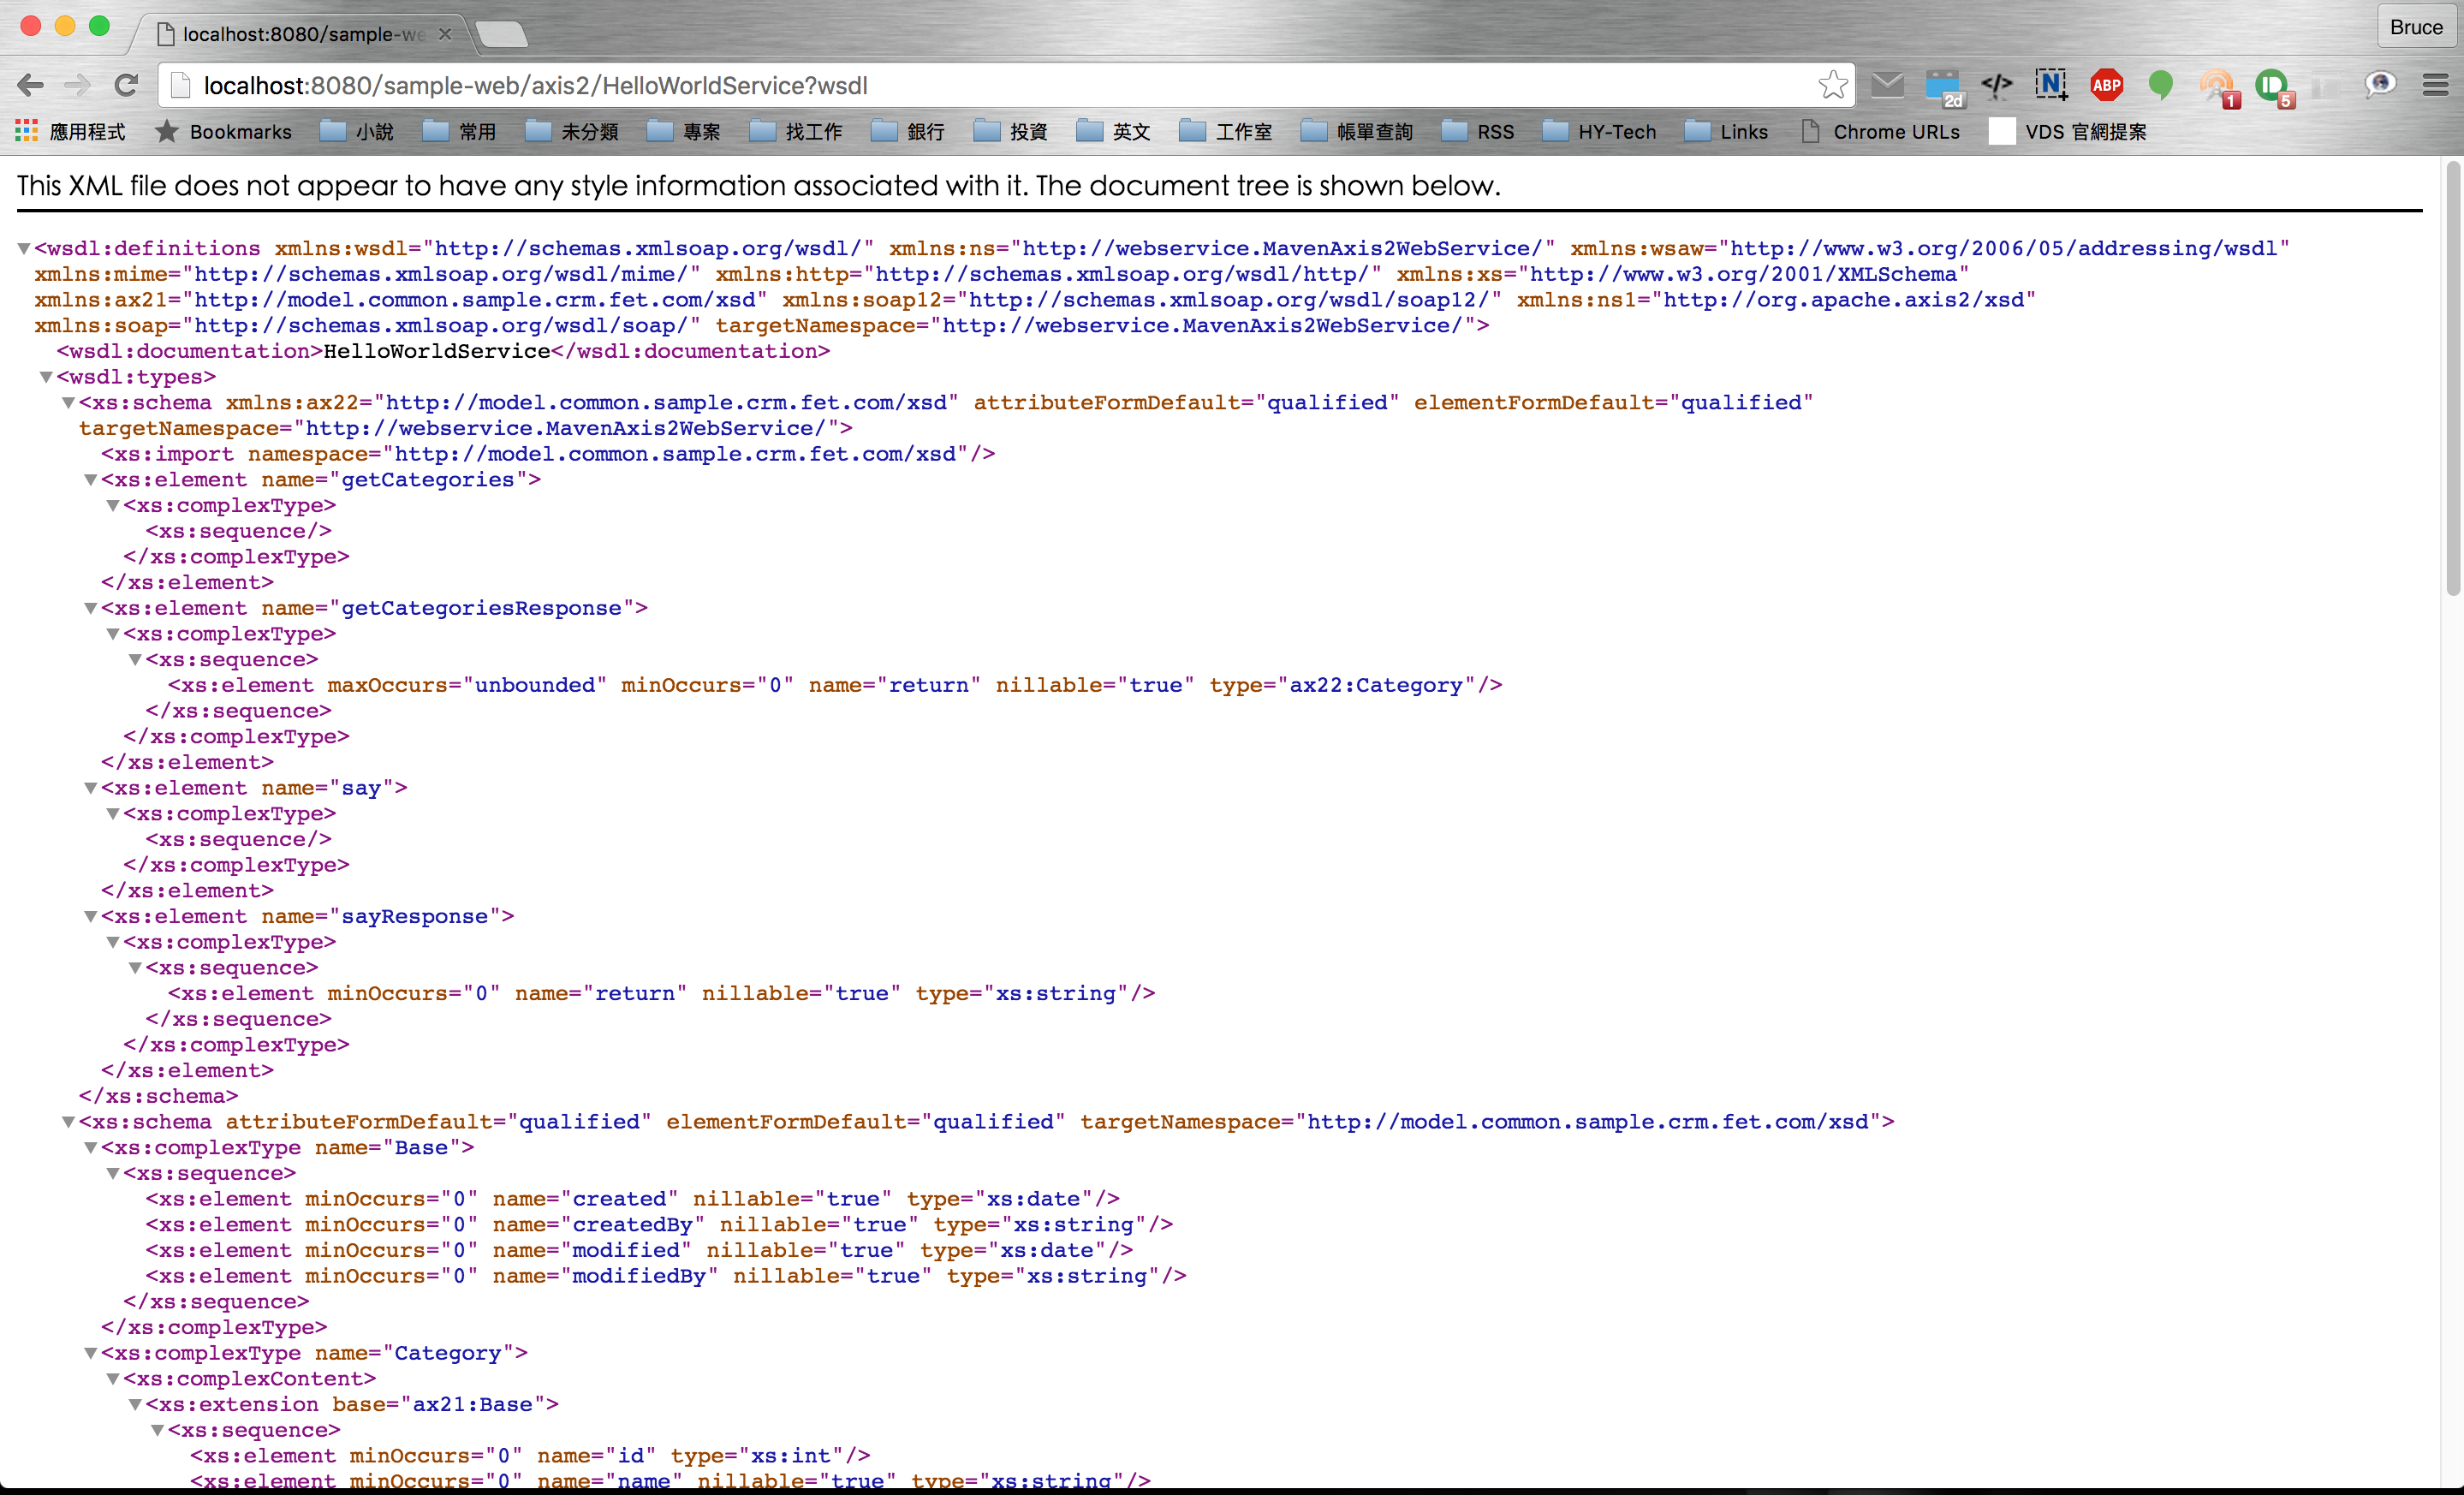This screenshot has height=1495, width=2464.
Task: Bookmark this page with the star icon
Action: 1832,85
